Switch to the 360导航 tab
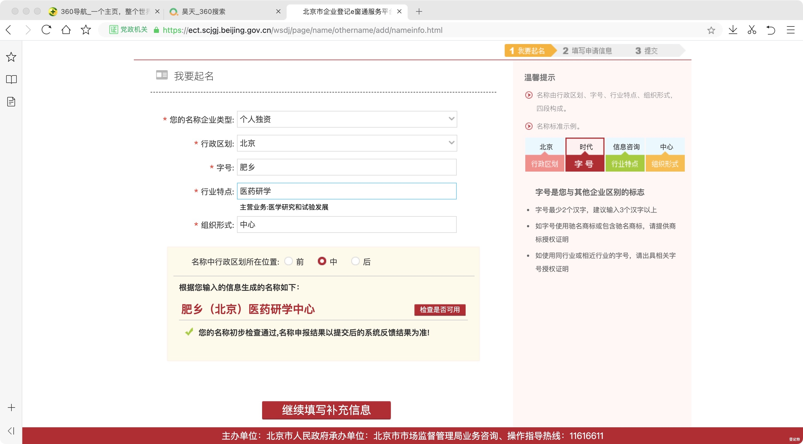 point(105,11)
